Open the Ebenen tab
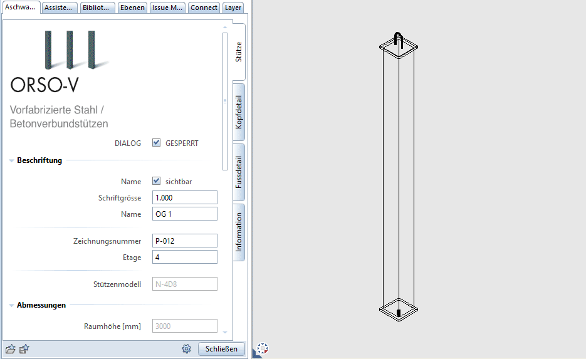The image size is (586, 359). pyautogui.click(x=132, y=8)
